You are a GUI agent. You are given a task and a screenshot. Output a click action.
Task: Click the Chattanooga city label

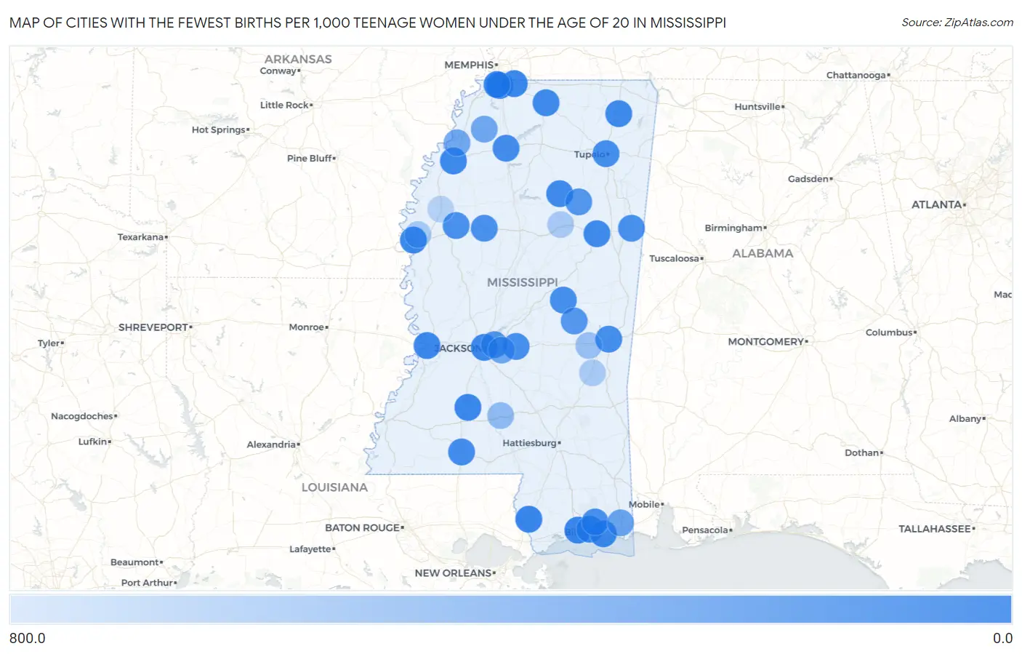point(856,75)
